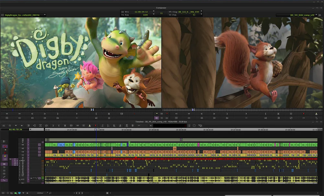The height and width of the screenshot is (196, 324).
Task: Toggle track selector for V6
Action: click(x=23, y=145)
